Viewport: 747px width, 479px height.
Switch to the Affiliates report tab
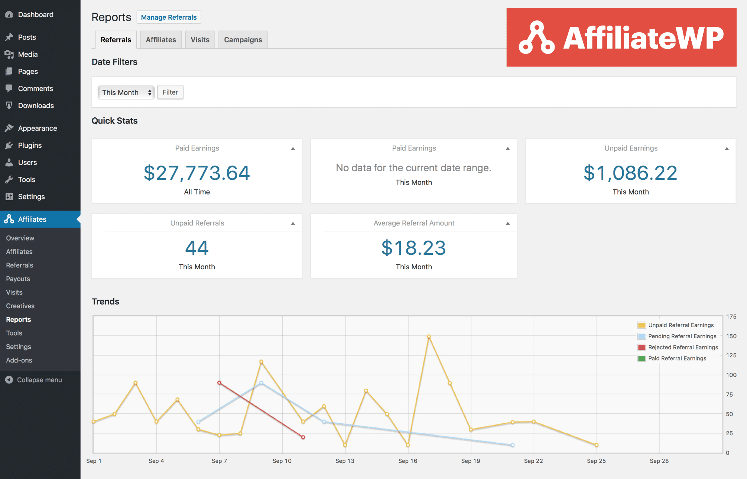(161, 40)
